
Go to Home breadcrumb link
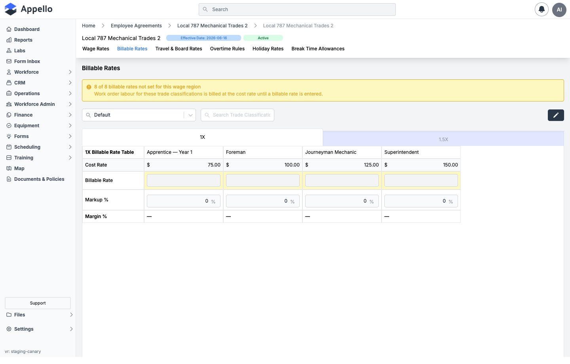click(89, 26)
